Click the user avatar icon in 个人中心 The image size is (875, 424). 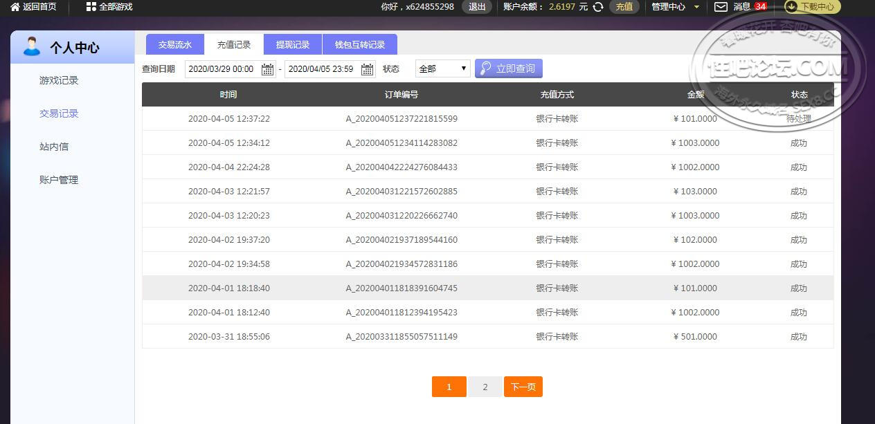click(x=32, y=47)
